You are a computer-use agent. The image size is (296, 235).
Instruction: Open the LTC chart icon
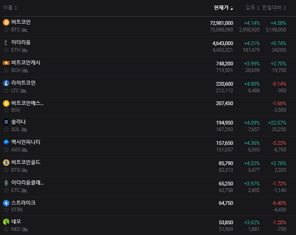(x=23, y=91)
